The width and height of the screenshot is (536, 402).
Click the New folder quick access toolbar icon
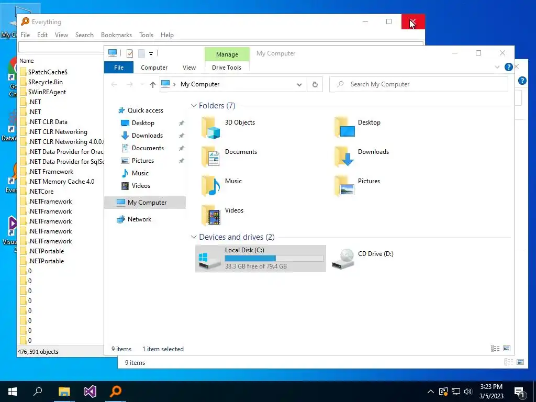pos(141,53)
